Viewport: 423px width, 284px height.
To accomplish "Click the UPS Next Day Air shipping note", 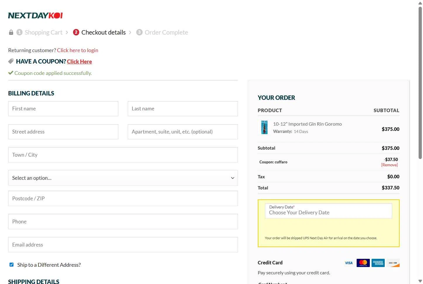I will click(x=321, y=238).
